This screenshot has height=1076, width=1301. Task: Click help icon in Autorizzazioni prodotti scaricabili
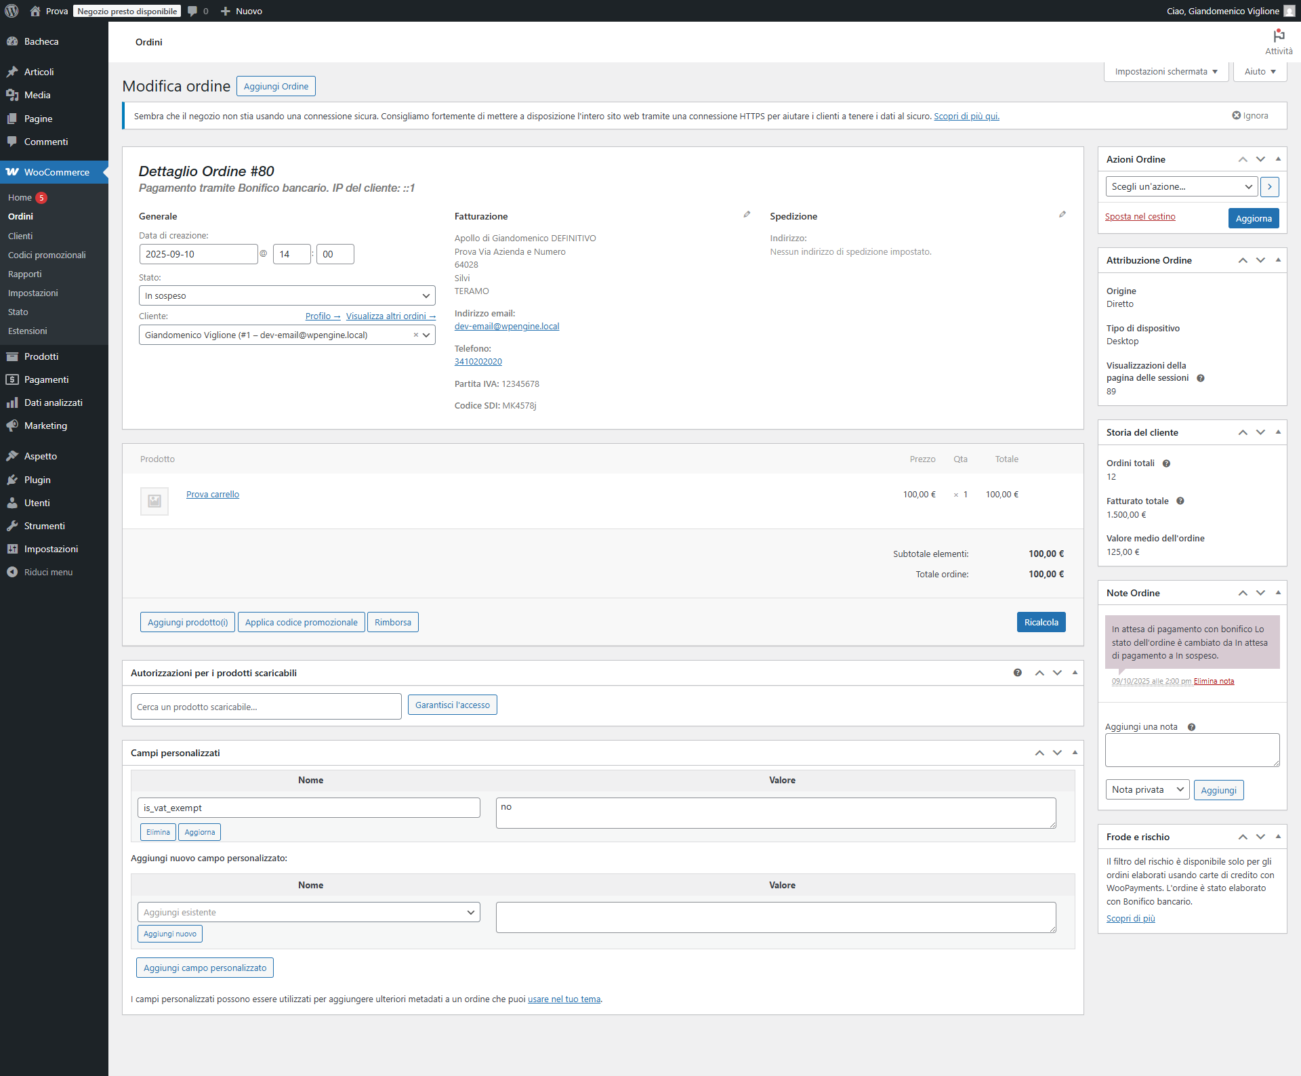click(x=1018, y=673)
